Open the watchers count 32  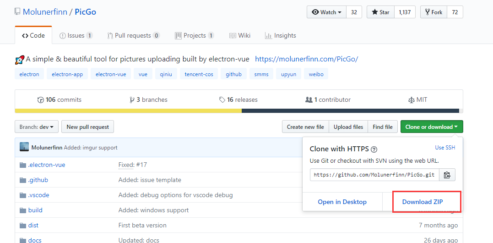pos(354,12)
